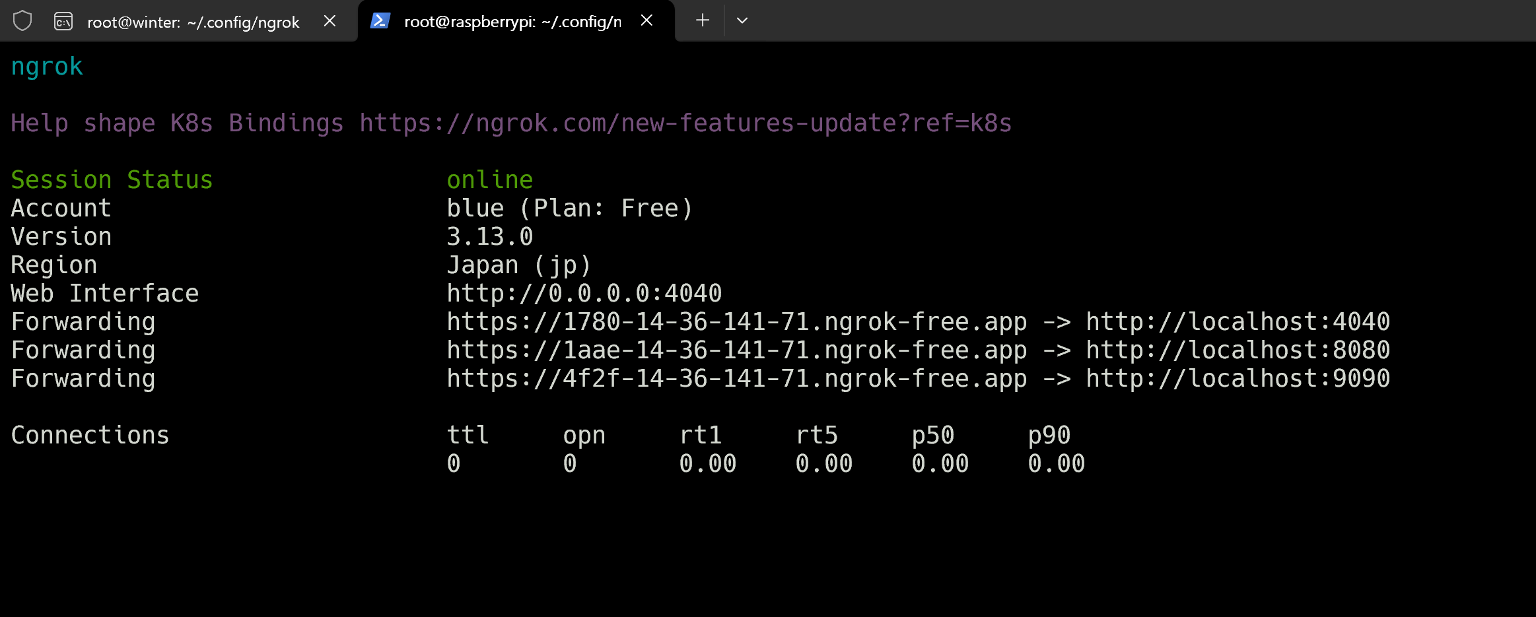Screen dimensions: 1536x617
Task: Click the 0.00 value under p90
Action: pyautogui.click(x=1057, y=463)
